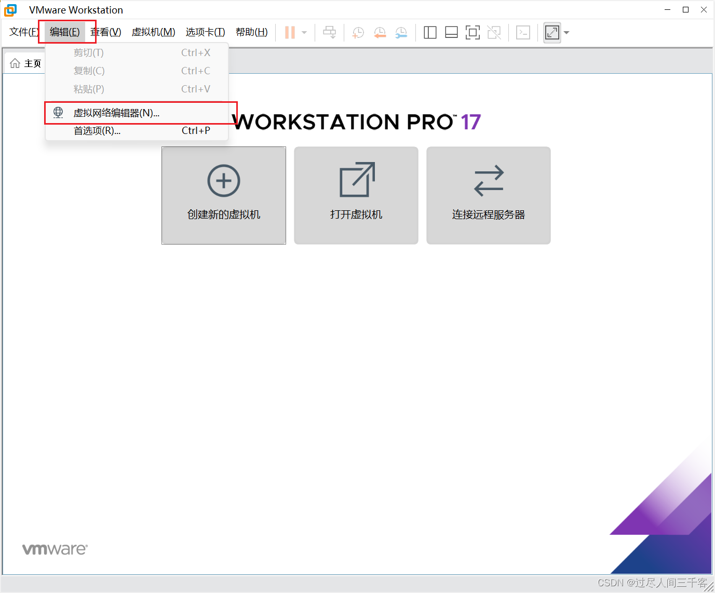Viewport: 715px width, 593px height.
Task: Open the 虚拟机(M) menu
Action: tap(154, 32)
